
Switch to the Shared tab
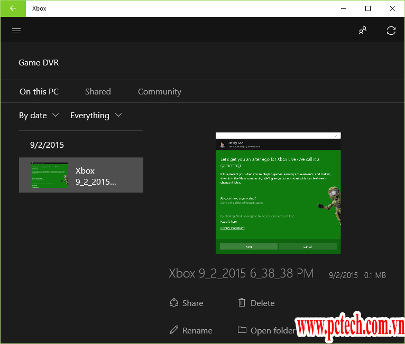tap(98, 92)
